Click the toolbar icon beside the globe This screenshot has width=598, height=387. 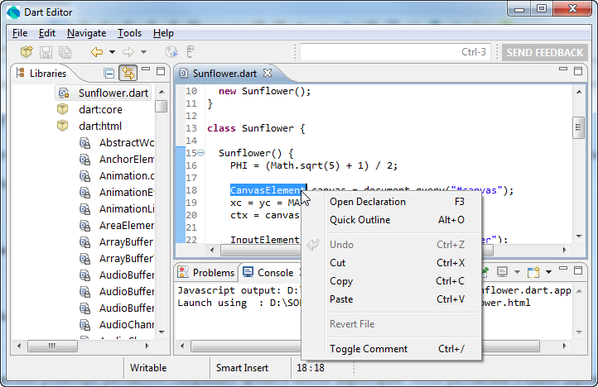190,52
